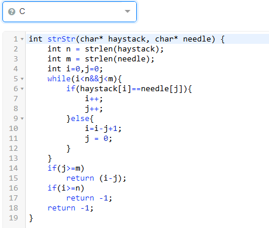Click on 'if(j>=m)' line

66,168
